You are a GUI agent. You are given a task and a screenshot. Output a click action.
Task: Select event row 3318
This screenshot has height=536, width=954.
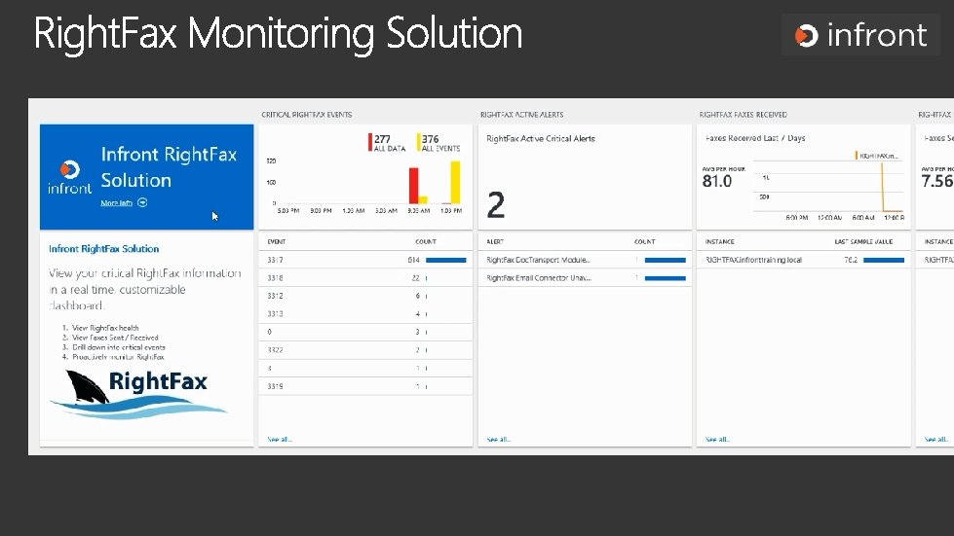tap(365, 278)
